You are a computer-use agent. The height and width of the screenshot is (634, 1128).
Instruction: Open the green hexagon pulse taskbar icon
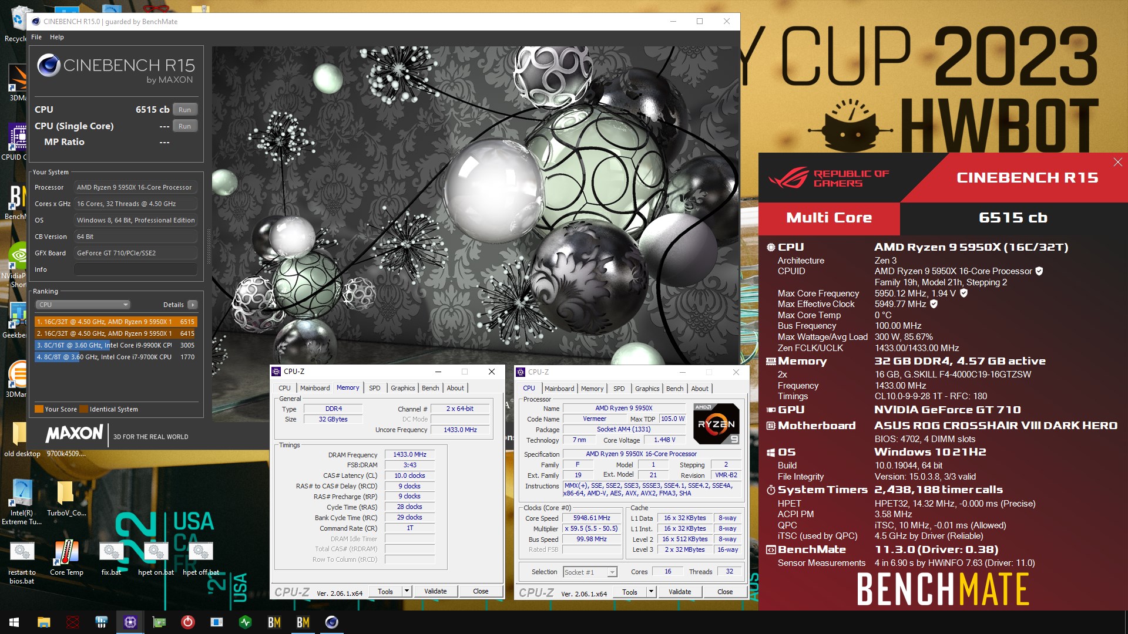pyautogui.click(x=246, y=622)
